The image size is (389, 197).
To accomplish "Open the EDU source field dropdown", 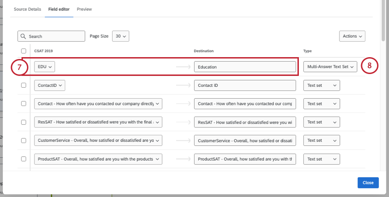I will (x=44, y=67).
